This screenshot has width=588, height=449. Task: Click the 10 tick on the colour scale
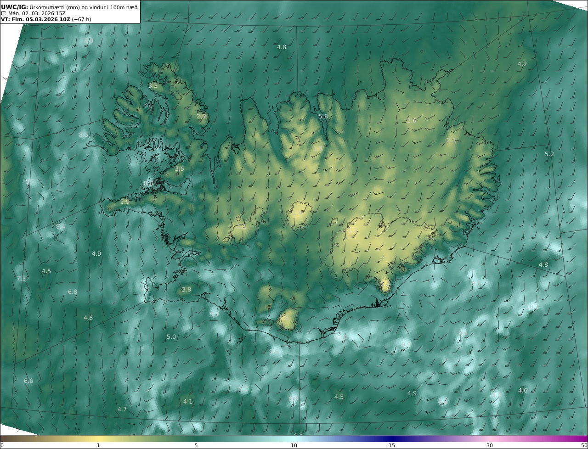click(x=294, y=445)
